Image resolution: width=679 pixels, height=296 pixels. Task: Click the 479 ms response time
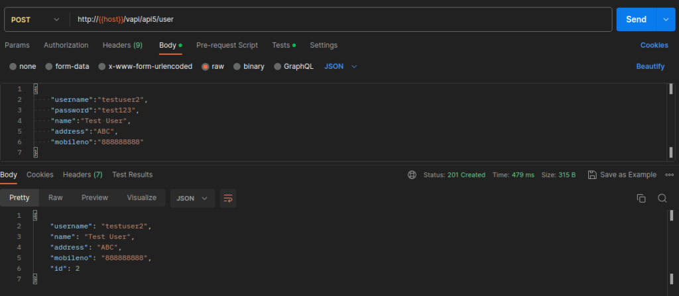523,175
